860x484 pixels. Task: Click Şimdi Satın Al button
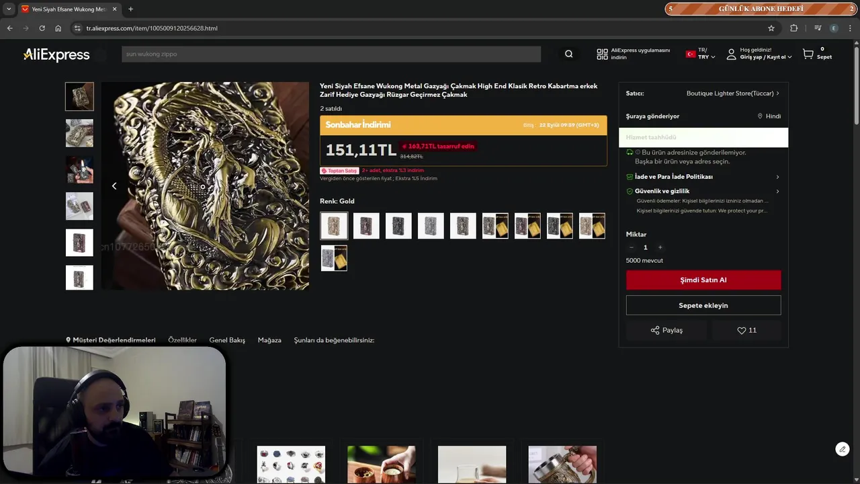click(703, 280)
